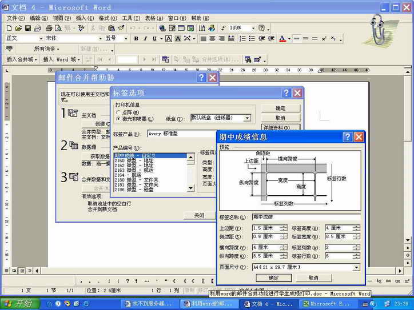
Task: Click the 上边距 spinner control
Action: pyautogui.click(x=284, y=228)
